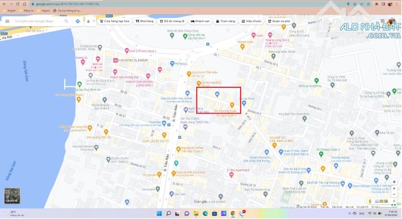Select the Vertical Academy pin
This screenshot has height=219, width=402.
point(317,81)
